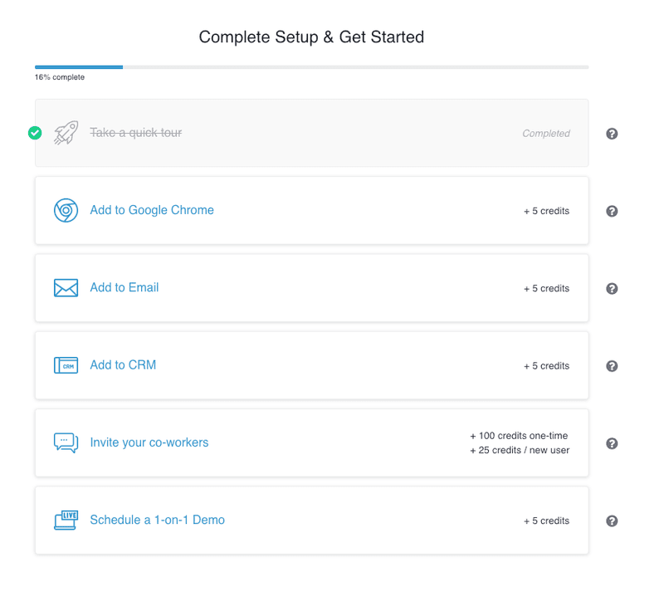Click the struck-through Take a quick tour text
Screen dimensions: 664x606
135,133
